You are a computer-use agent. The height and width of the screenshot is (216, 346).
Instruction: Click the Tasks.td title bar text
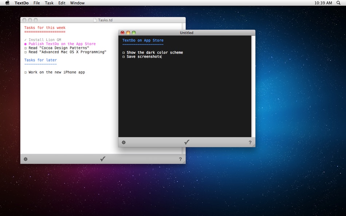(x=105, y=20)
